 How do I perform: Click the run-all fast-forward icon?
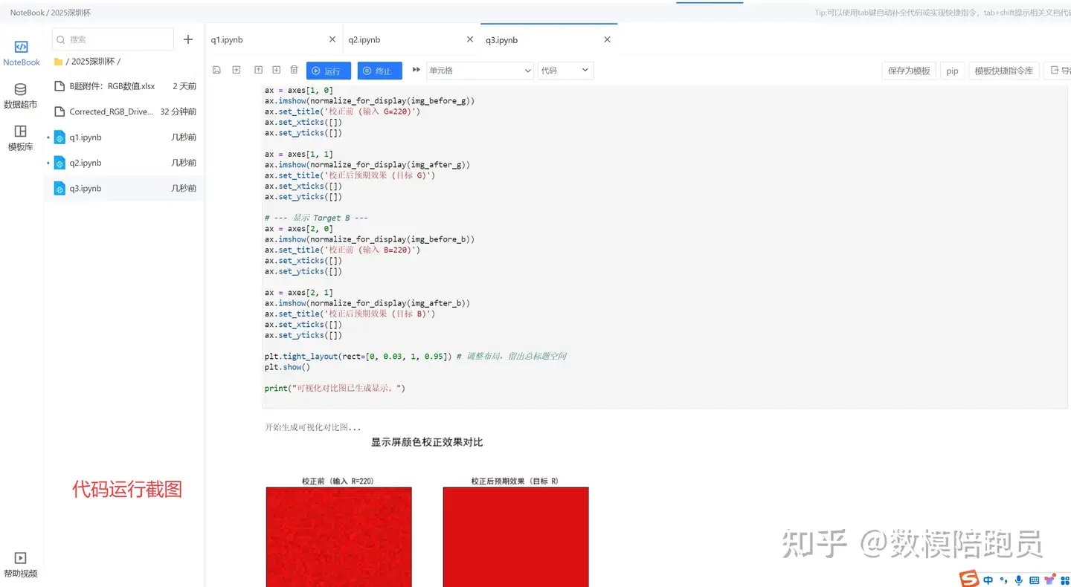click(416, 70)
